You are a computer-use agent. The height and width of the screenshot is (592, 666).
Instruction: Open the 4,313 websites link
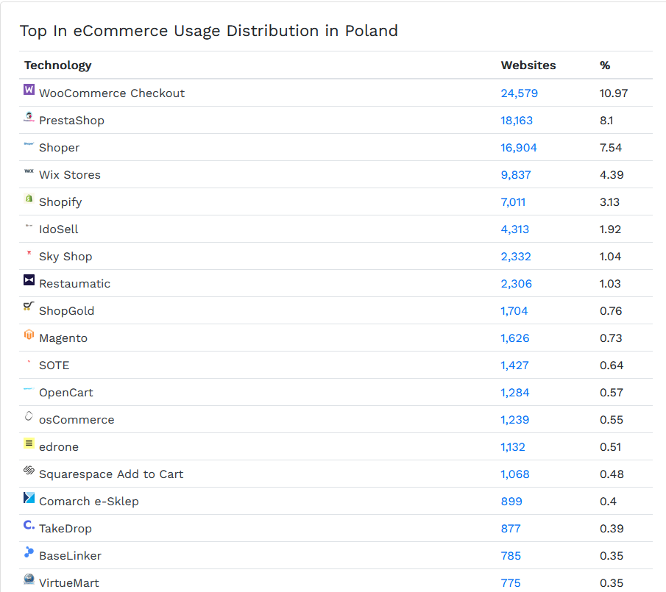tap(515, 229)
